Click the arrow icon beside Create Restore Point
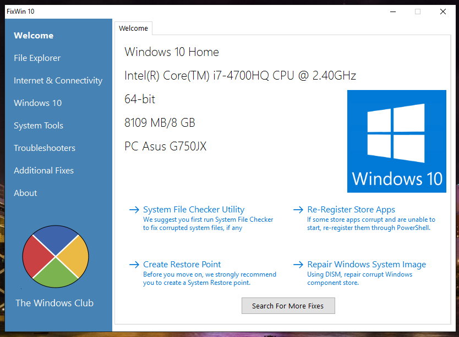The height and width of the screenshot is (337, 459). click(x=134, y=265)
